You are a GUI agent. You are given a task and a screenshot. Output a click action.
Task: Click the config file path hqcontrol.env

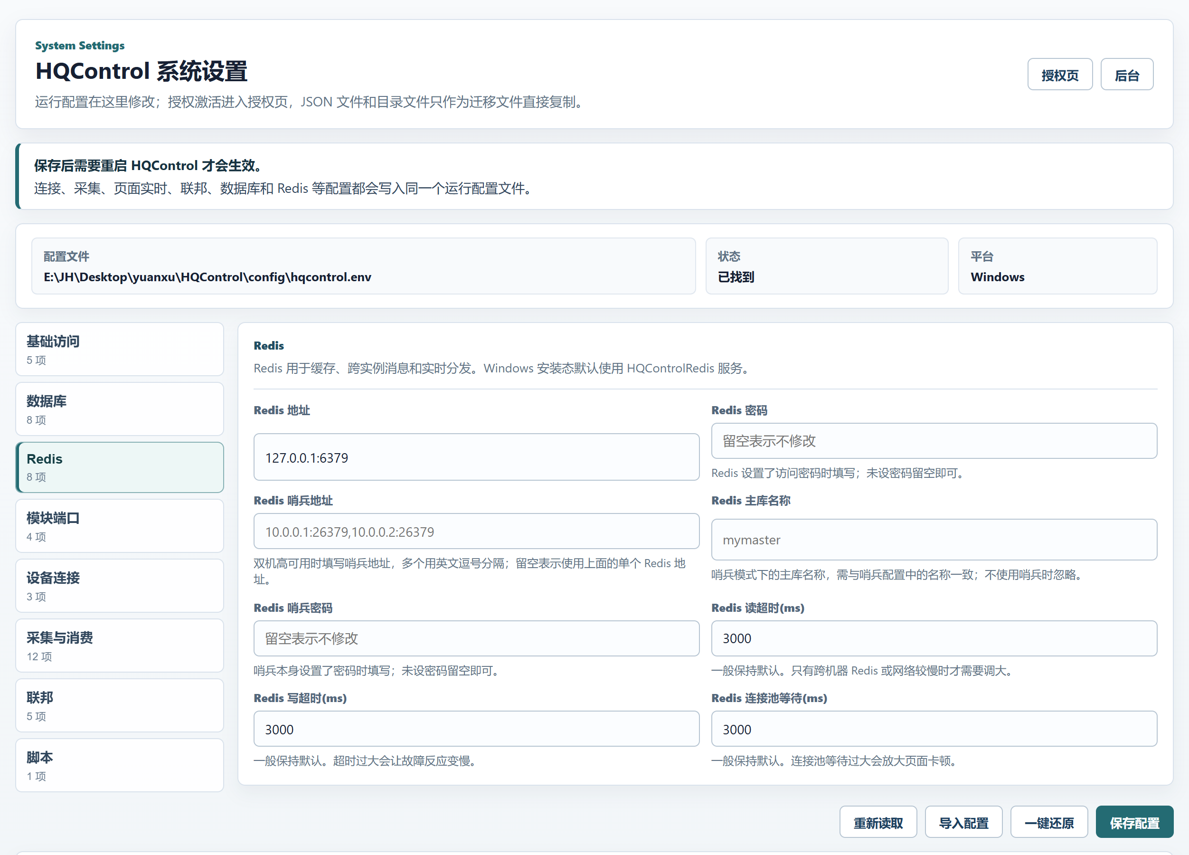point(207,277)
